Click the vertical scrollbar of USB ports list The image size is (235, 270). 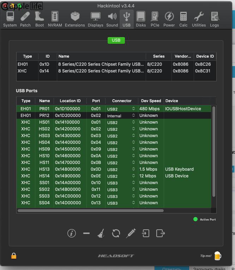pyautogui.click(x=214, y=152)
